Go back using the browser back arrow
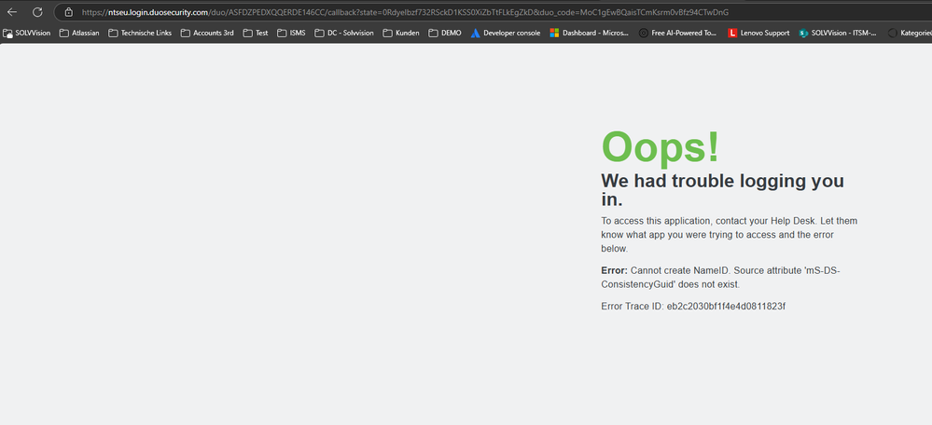Screen dimensions: 932x425 [x=12, y=12]
